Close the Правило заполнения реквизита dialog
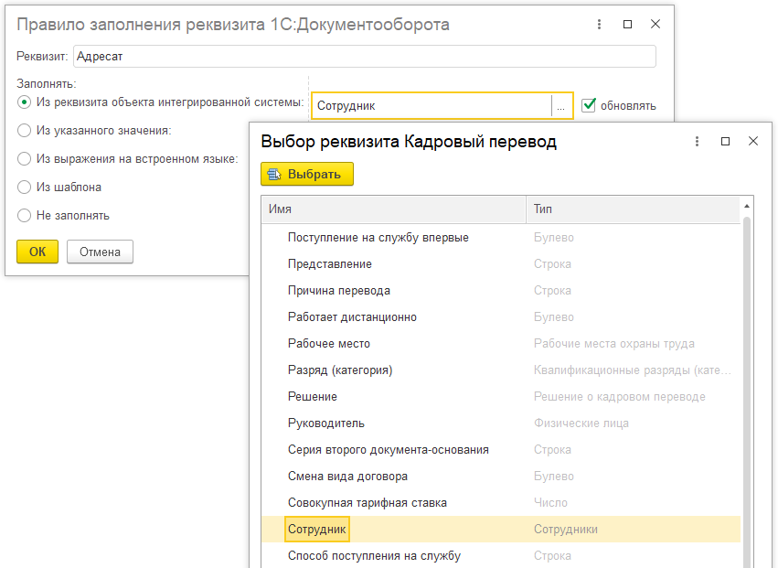Screen dimensions: 778x568 [x=655, y=25]
